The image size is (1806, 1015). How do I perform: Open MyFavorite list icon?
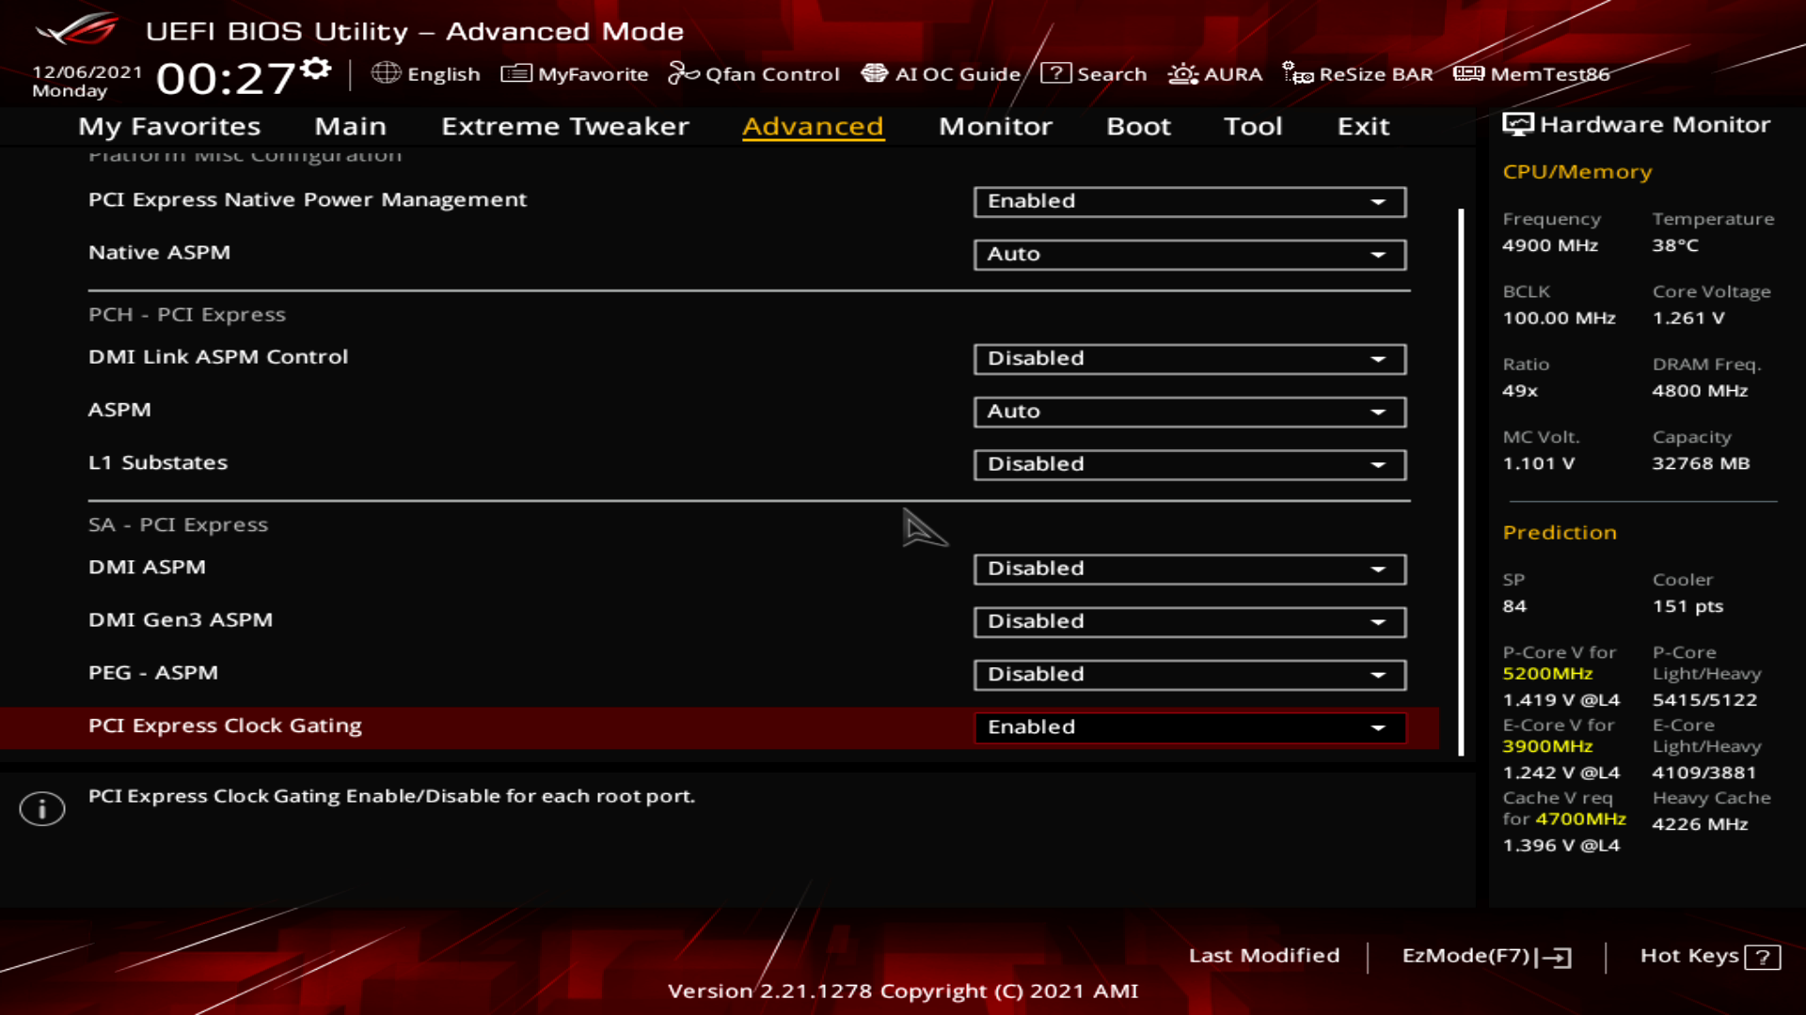point(516,73)
